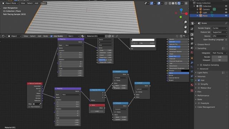Toggle the Use Nodes checkbox
229x129 pixels.
[x=52, y=36]
